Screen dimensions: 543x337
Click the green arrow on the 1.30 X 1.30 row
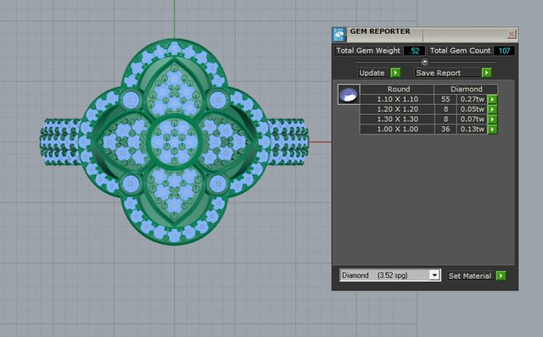tap(492, 119)
